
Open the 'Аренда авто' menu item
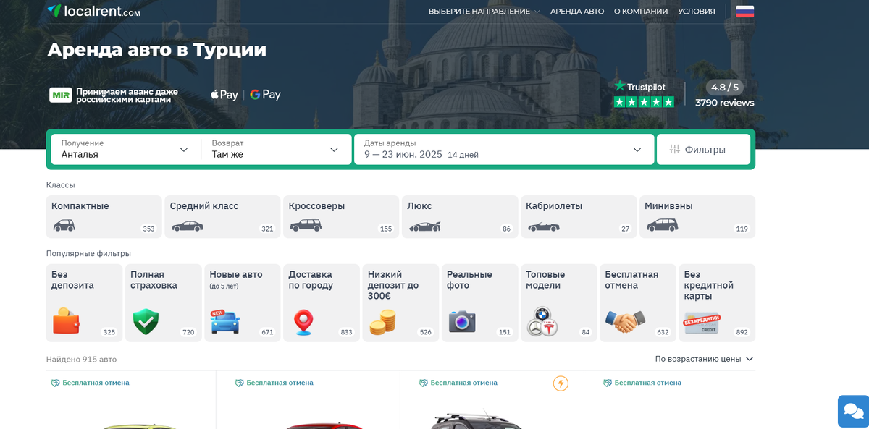[577, 11]
